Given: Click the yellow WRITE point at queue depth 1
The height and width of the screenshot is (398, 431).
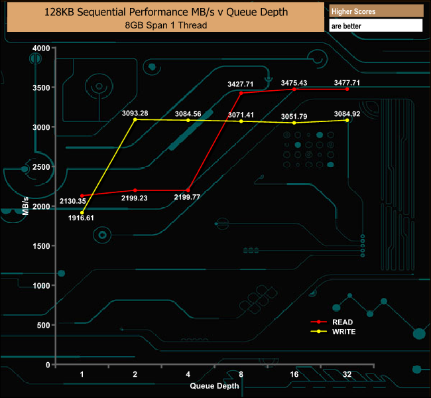Looking at the screenshot, I should point(82,213).
